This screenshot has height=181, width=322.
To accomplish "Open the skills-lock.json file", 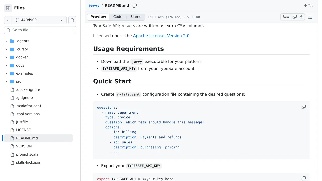I will click(29, 163).
